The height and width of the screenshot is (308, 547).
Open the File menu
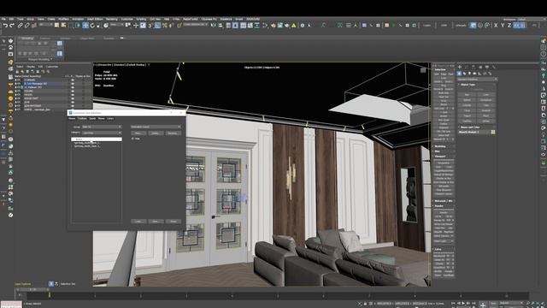click(x=3, y=19)
